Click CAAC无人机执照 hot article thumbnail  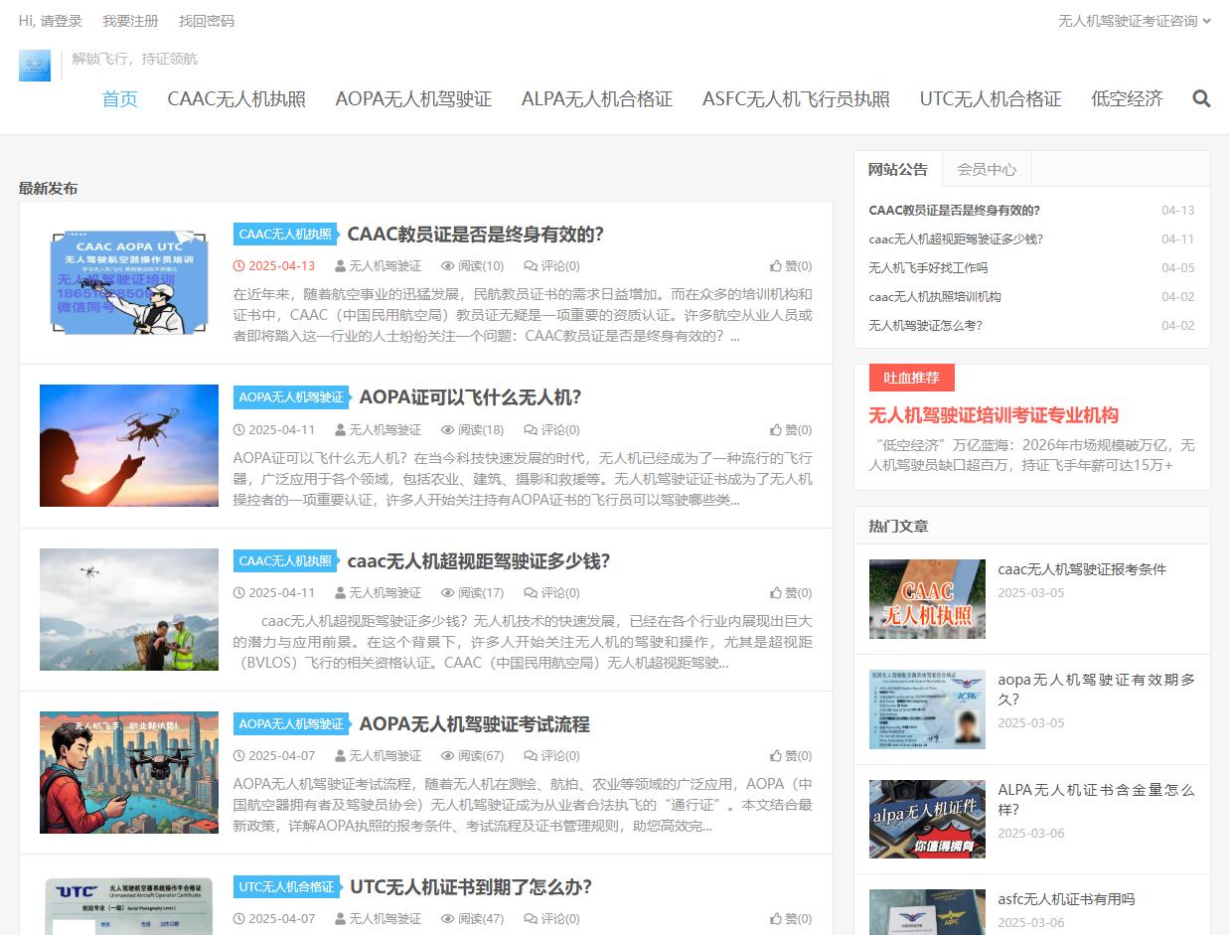[x=927, y=599]
